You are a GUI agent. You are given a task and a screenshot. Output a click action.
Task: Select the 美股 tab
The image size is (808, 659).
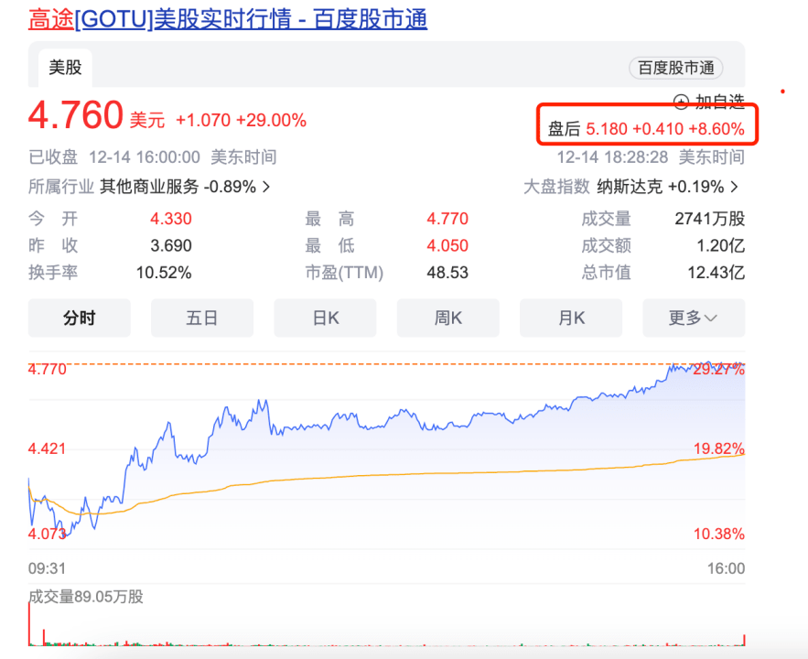click(66, 68)
